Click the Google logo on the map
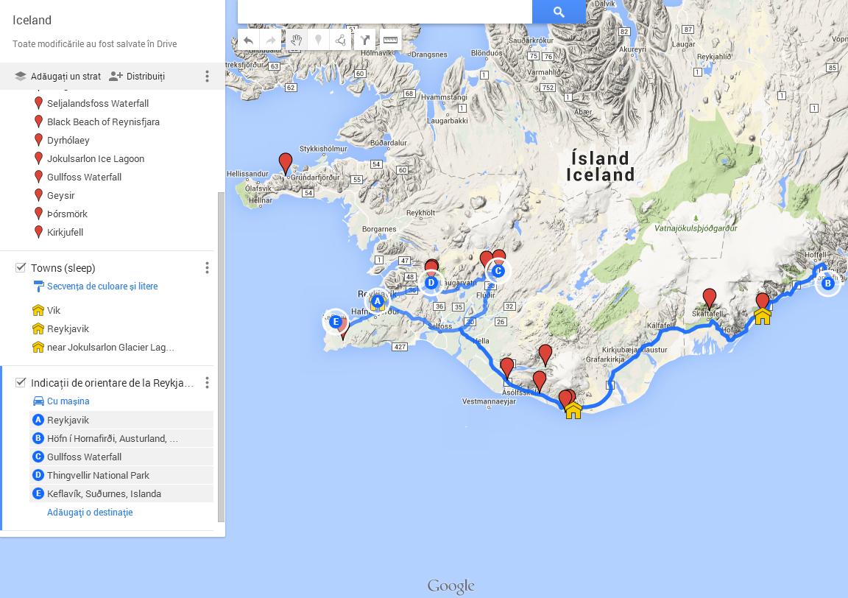The height and width of the screenshot is (598, 848). point(451,586)
